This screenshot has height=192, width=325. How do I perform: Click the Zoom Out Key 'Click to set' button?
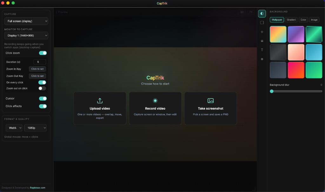coord(37,76)
